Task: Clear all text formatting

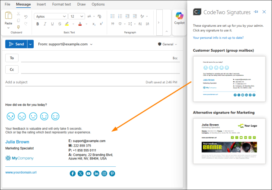Action: 99,16
